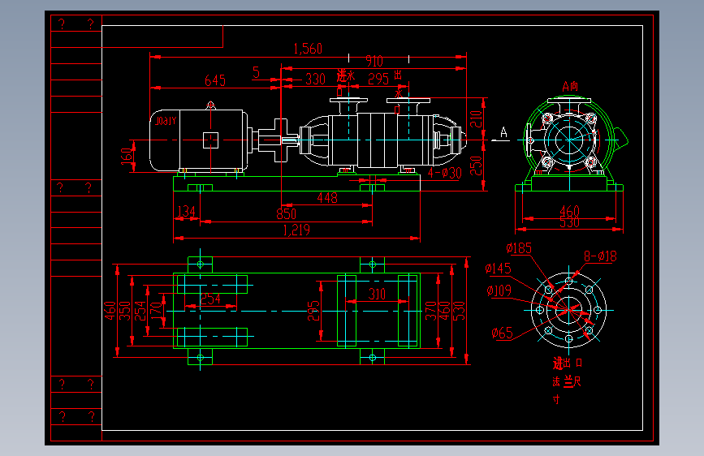Click the 910 dimension text

374,61
